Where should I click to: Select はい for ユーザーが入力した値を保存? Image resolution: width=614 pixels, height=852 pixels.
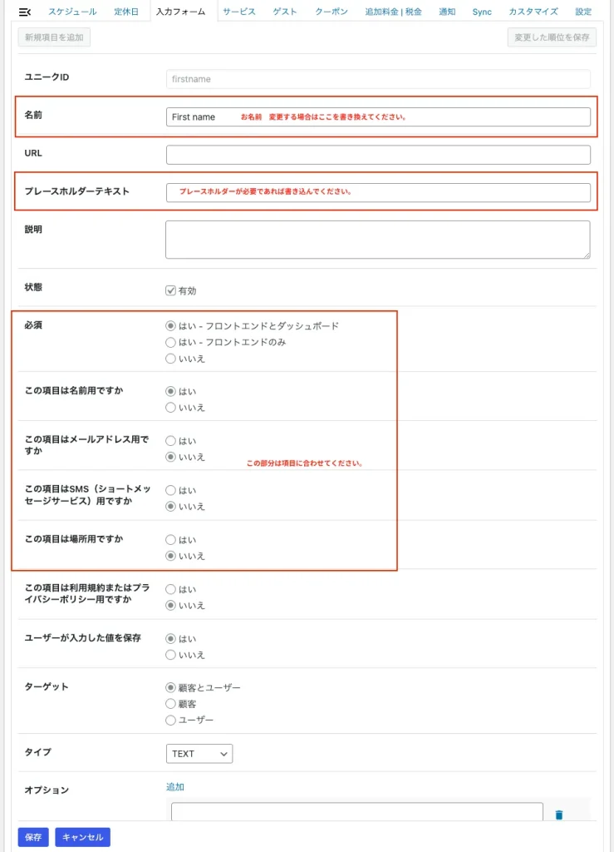[x=170, y=638]
